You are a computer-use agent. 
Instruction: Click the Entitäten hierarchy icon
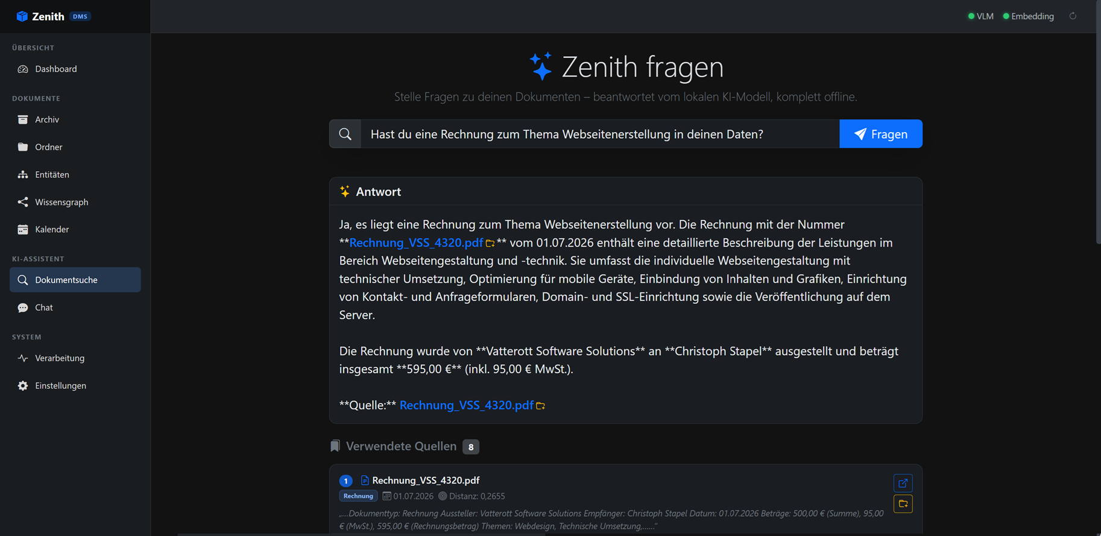point(23,174)
